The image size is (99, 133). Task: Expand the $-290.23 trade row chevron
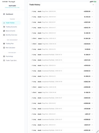tap(92, 76)
